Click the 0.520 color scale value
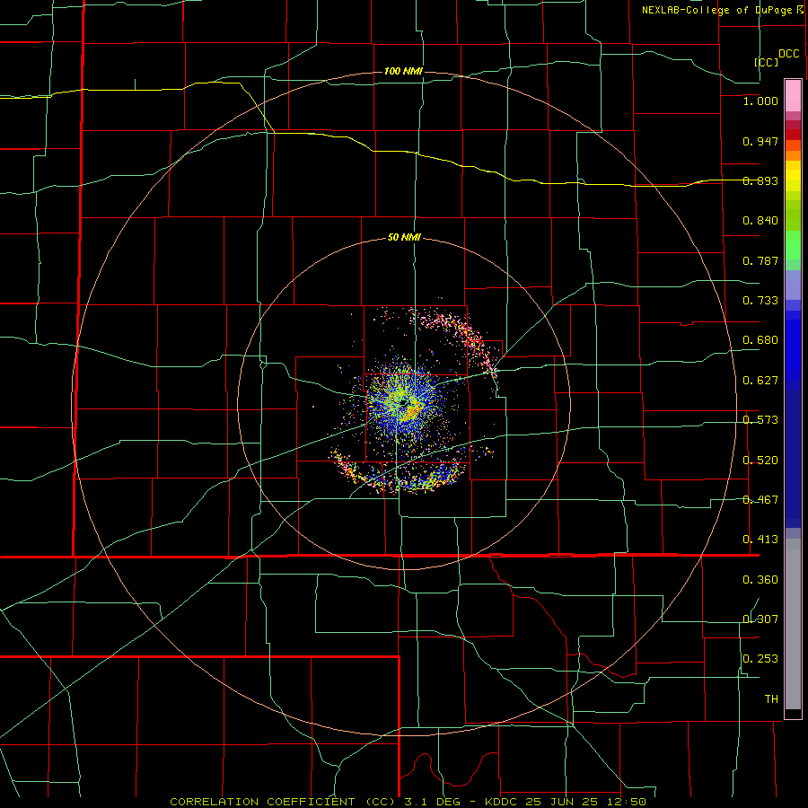Screen dimensions: 808x808 (x=760, y=461)
